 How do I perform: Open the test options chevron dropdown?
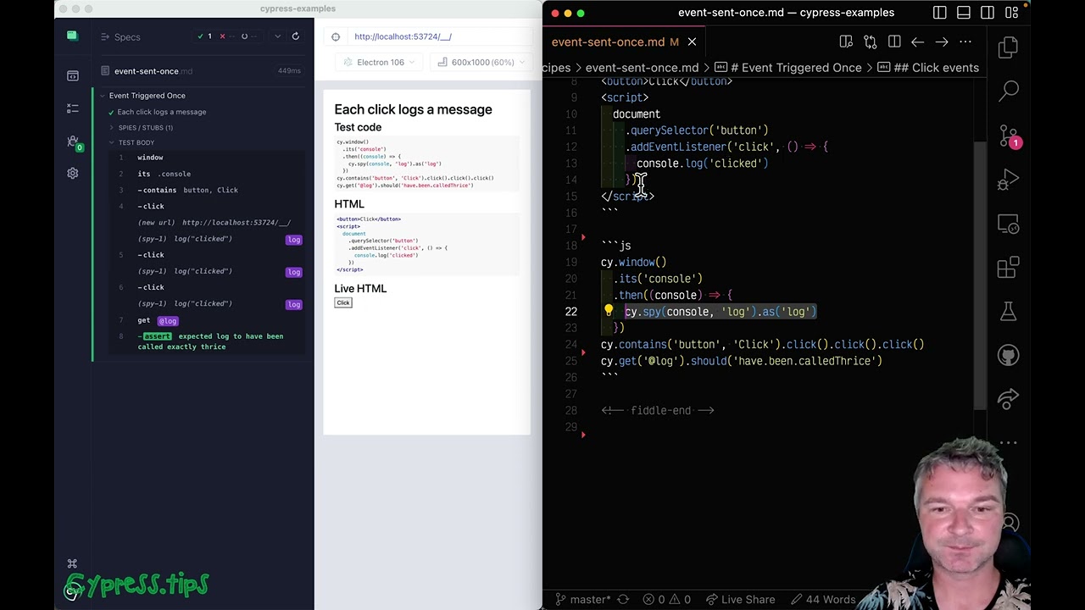277,36
